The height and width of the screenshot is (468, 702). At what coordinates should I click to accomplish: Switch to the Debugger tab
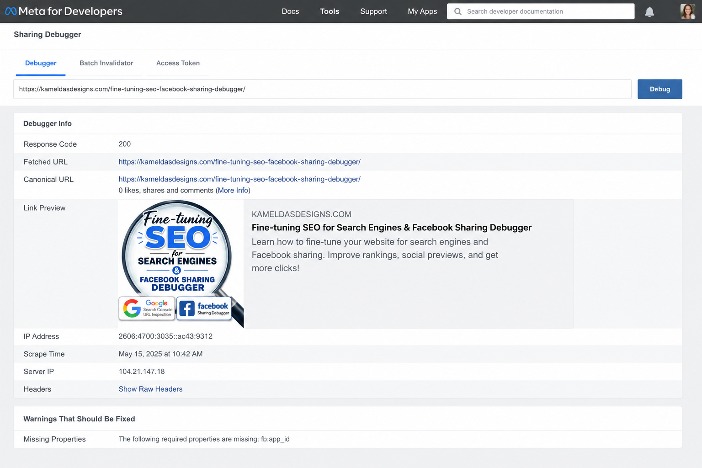pos(41,63)
